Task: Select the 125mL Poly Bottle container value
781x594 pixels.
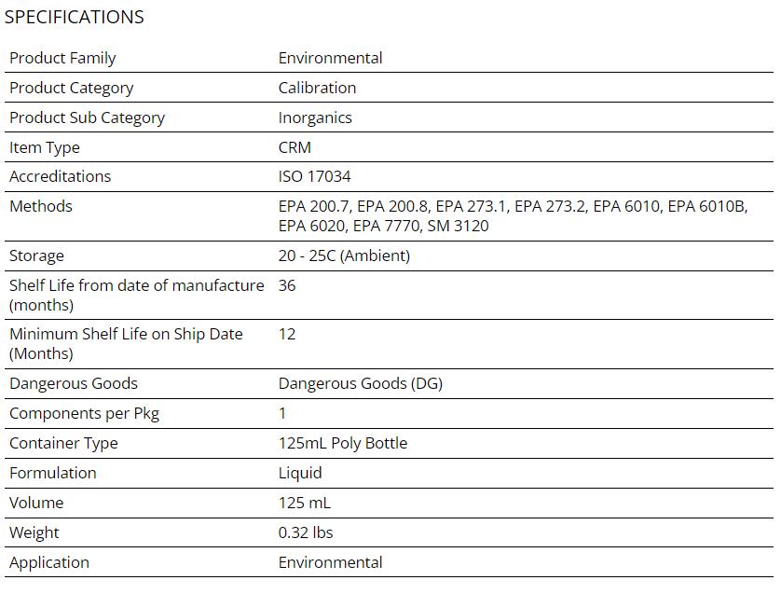Action: point(343,443)
